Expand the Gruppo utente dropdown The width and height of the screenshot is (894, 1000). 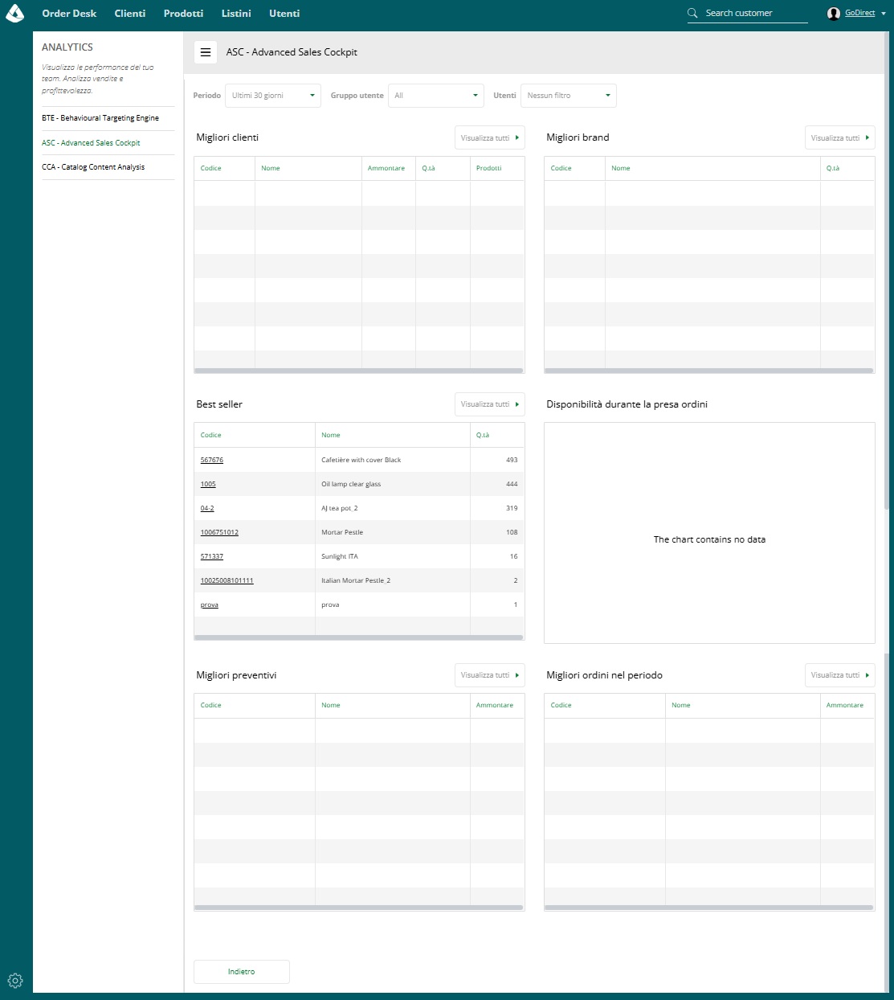pos(436,96)
